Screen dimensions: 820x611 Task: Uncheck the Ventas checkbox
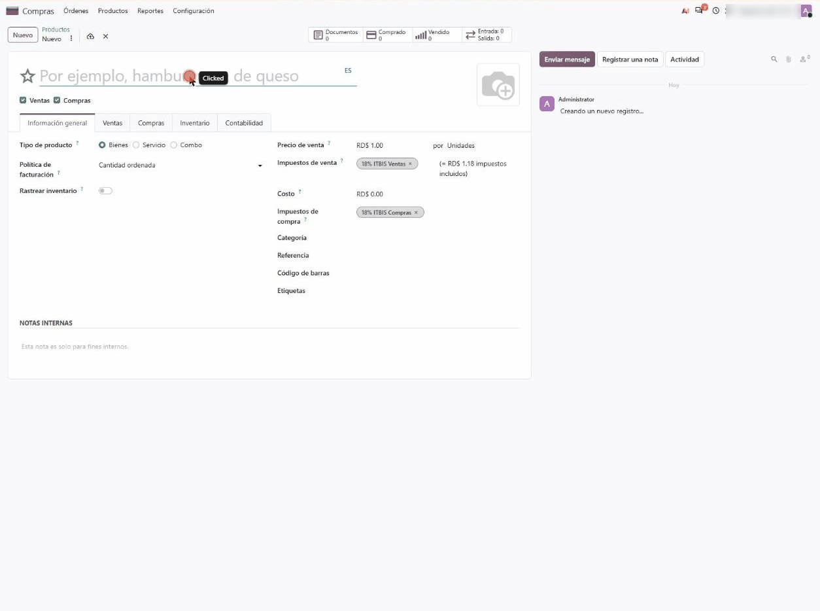click(24, 100)
